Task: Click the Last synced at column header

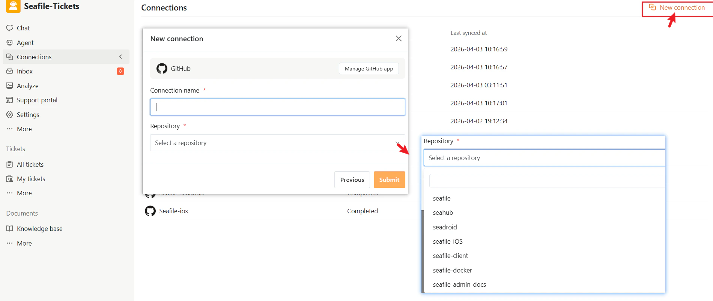Action: click(x=469, y=33)
